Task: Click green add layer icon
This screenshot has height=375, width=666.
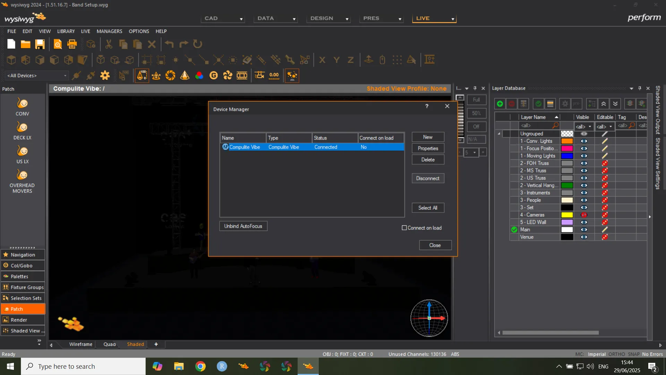Action: [x=500, y=103]
